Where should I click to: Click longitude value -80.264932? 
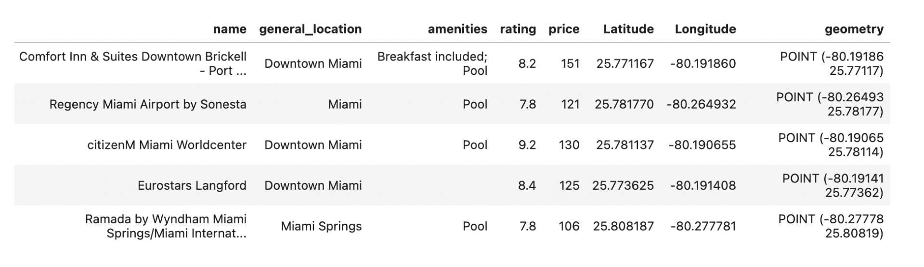click(x=701, y=104)
